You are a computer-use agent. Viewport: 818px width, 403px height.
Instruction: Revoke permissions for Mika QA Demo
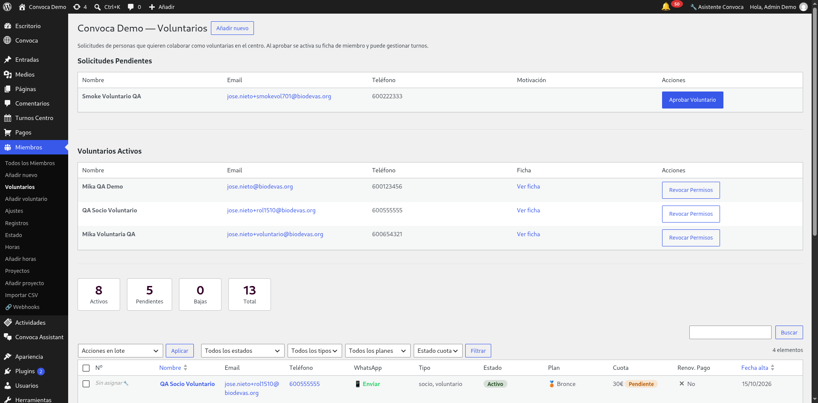691,190
